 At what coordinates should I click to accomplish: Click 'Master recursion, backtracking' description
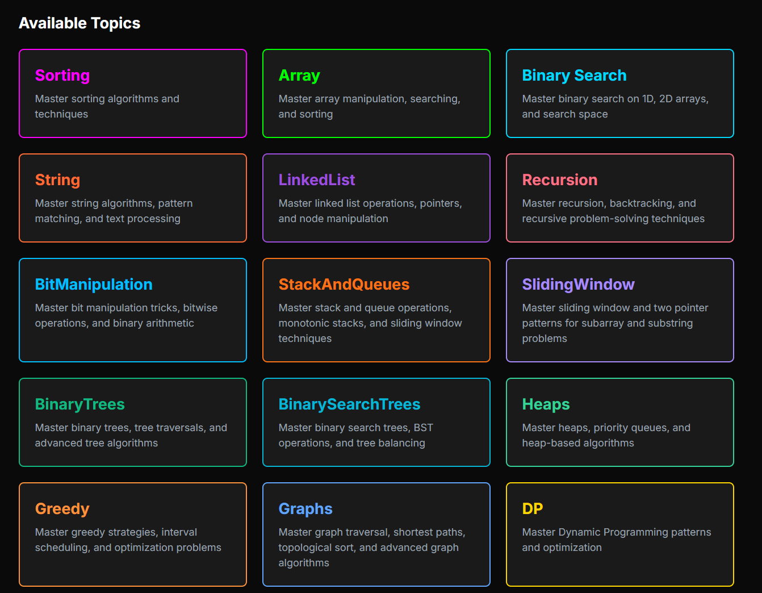pos(613,211)
